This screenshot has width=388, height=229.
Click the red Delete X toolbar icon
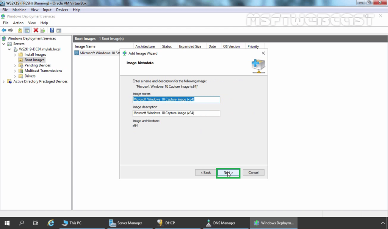[36, 30]
